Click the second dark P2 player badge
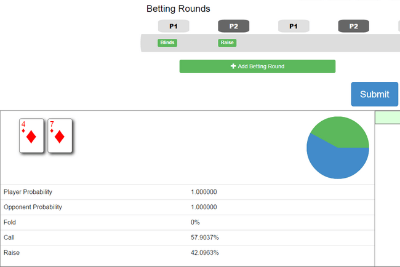This screenshot has width=400, height=267. (x=354, y=26)
